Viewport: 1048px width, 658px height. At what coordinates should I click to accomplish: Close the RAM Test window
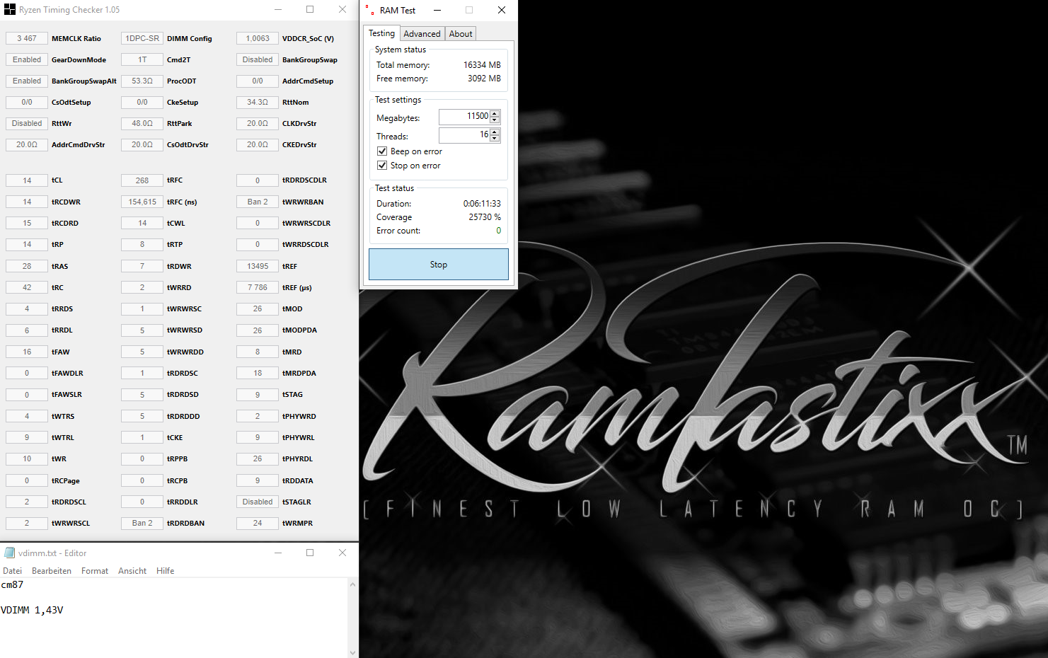(x=502, y=10)
